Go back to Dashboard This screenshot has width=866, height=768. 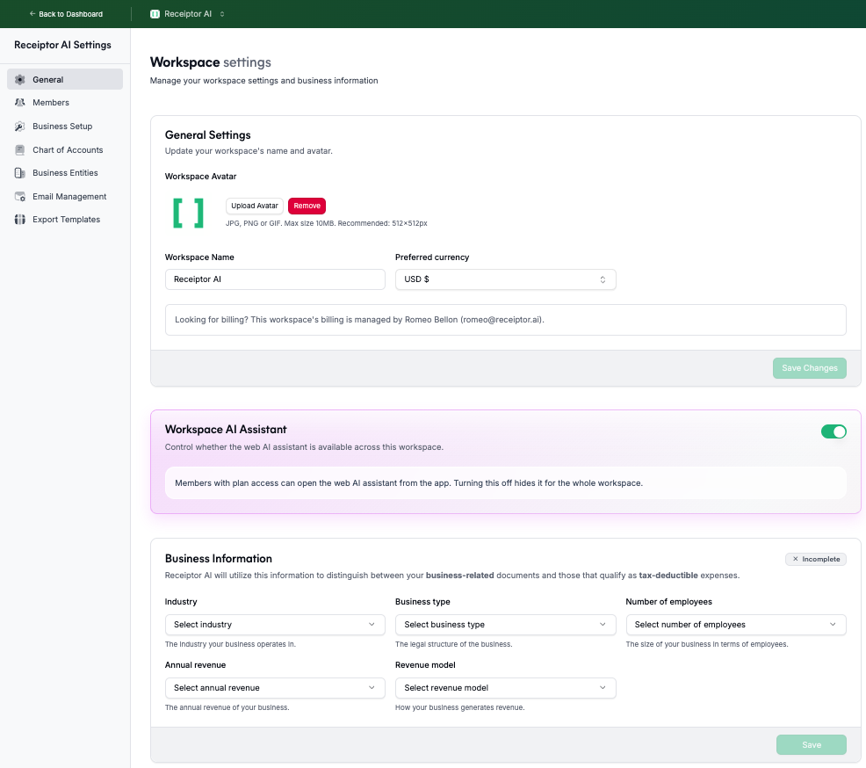coord(66,14)
